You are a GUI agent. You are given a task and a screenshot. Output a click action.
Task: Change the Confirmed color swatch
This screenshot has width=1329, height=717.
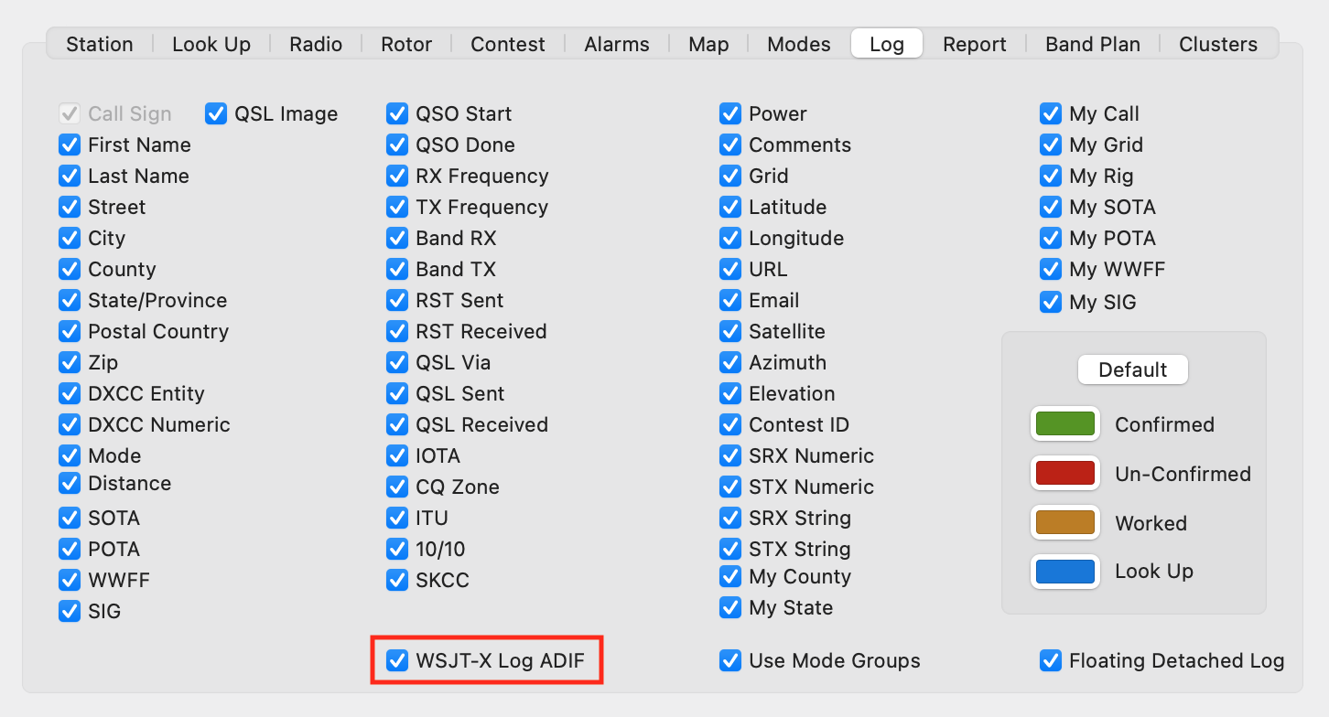pos(1064,423)
